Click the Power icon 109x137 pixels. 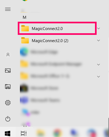pyautogui.click(x=8, y=119)
